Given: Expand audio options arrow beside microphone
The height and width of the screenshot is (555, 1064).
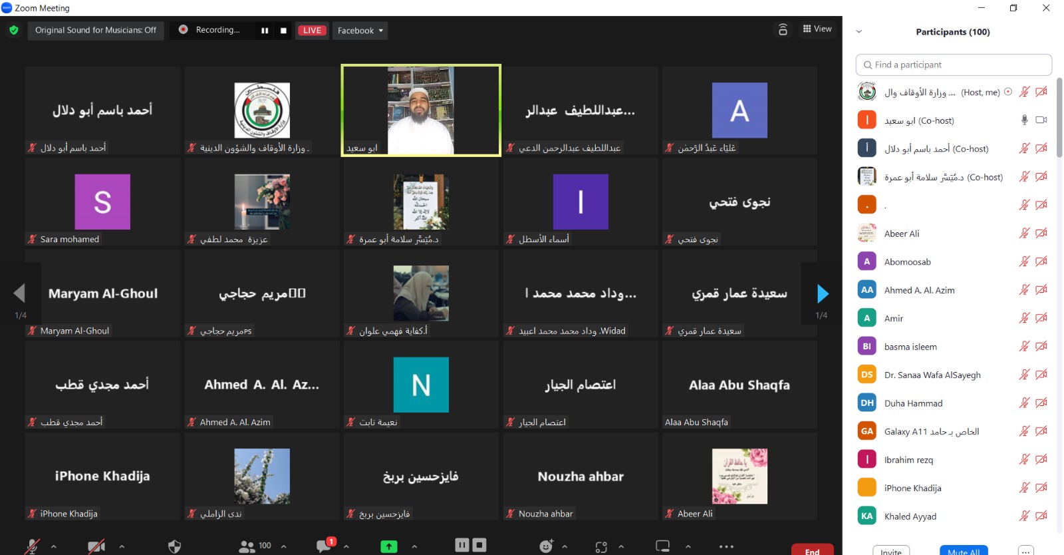Looking at the screenshot, I should click(x=54, y=546).
